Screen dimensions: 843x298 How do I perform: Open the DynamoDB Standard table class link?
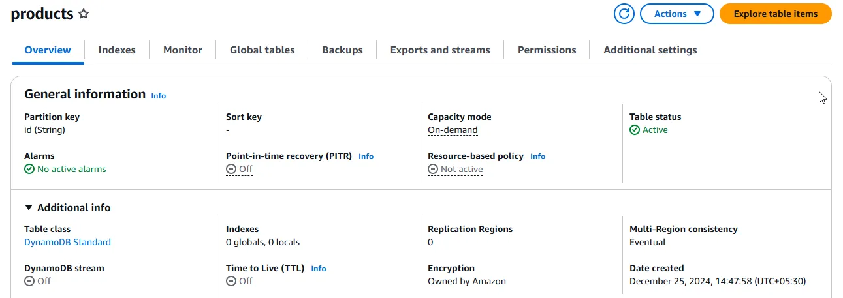[67, 242]
